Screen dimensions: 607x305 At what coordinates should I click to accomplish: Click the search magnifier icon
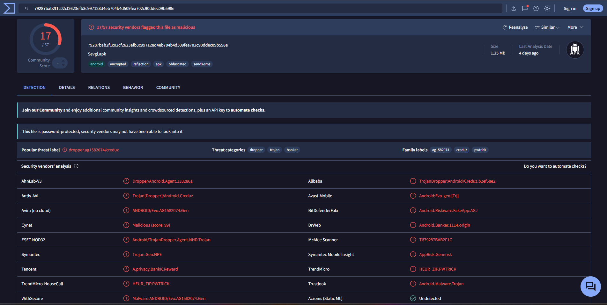tap(27, 9)
